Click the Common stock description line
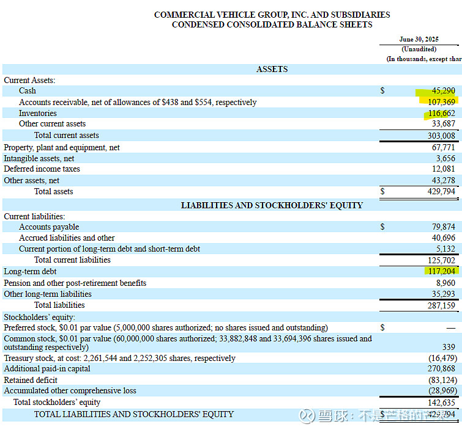The image size is (462, 430). (188, 343)
